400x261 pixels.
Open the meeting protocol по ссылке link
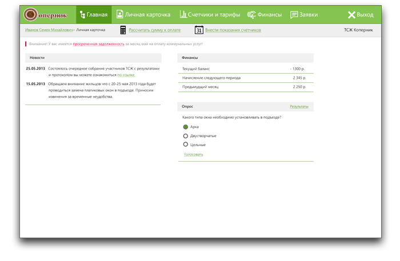tap(126, 75)
